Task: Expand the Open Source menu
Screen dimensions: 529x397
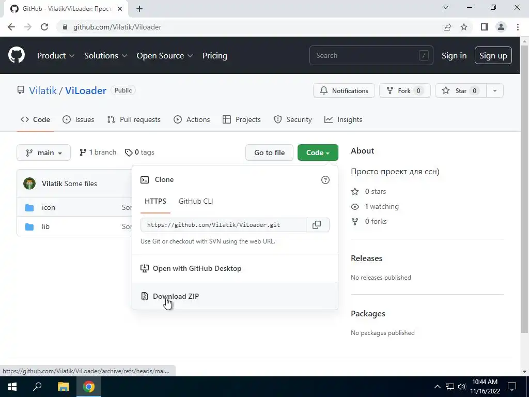Action: tap(165, 56)
